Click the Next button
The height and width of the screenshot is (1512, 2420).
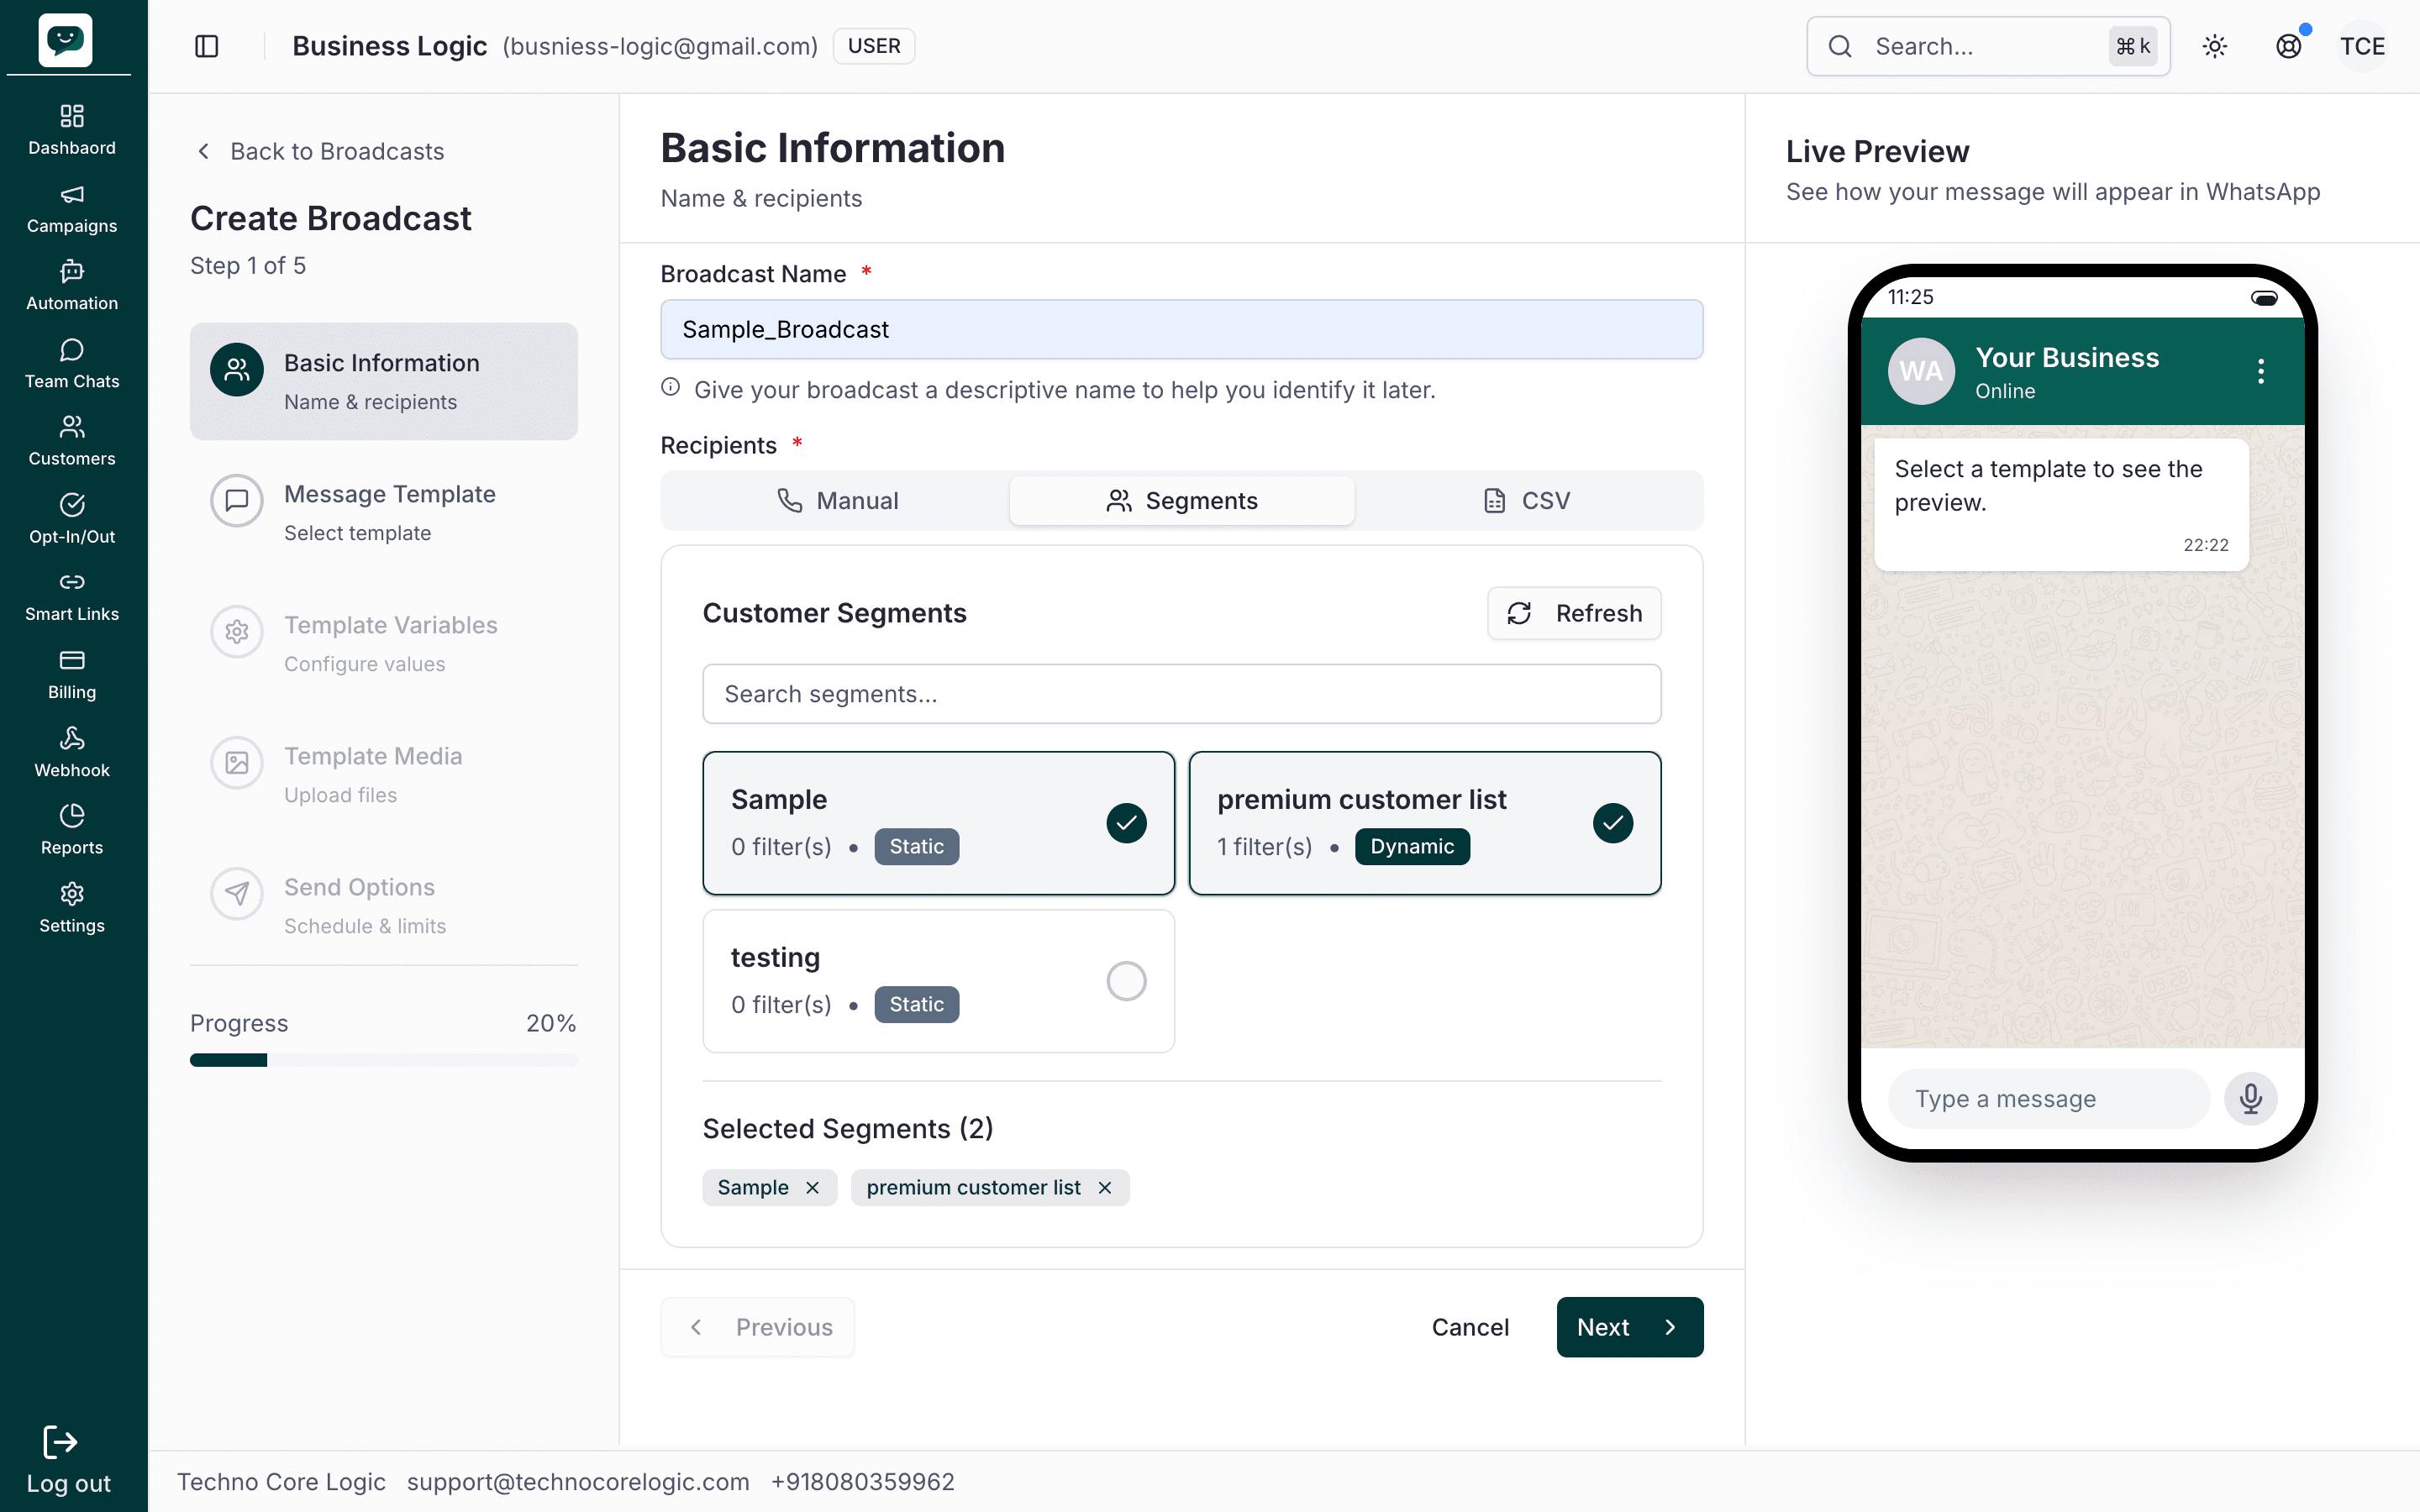coord(1630,1327)
